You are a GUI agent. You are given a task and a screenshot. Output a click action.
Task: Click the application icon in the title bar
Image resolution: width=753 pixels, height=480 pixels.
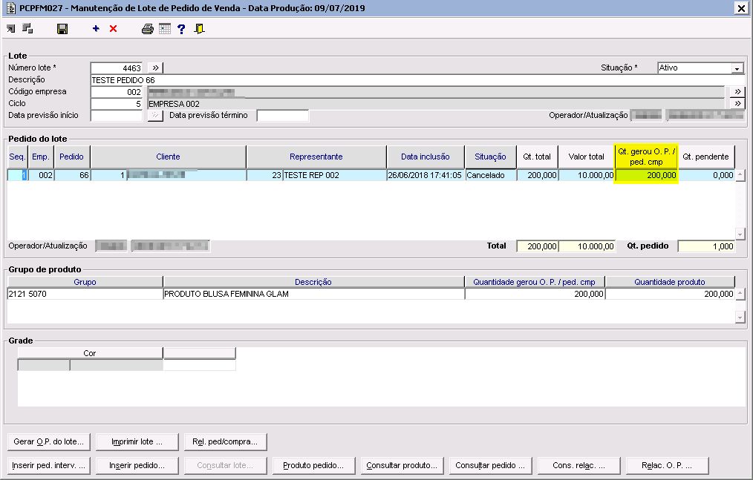[10, 8]
